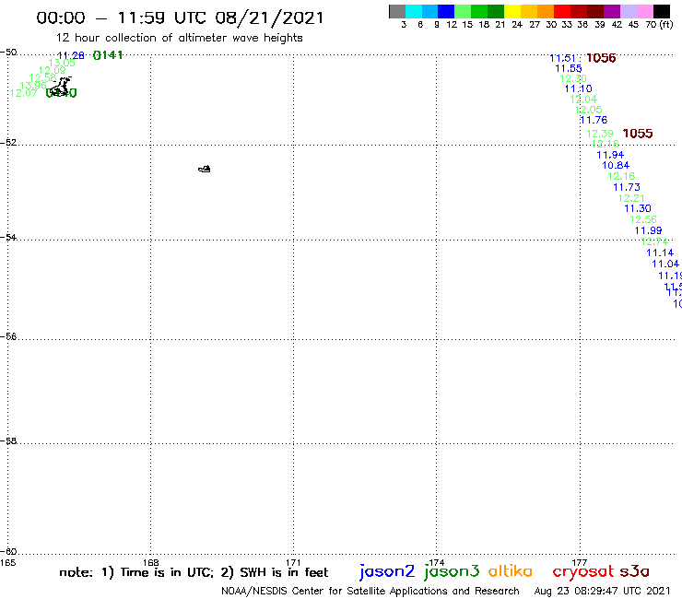Click the blue wave height value 11.28

coord(70,55)
